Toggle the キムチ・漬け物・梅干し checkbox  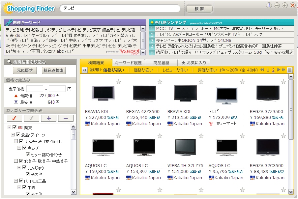click(21, 141)
